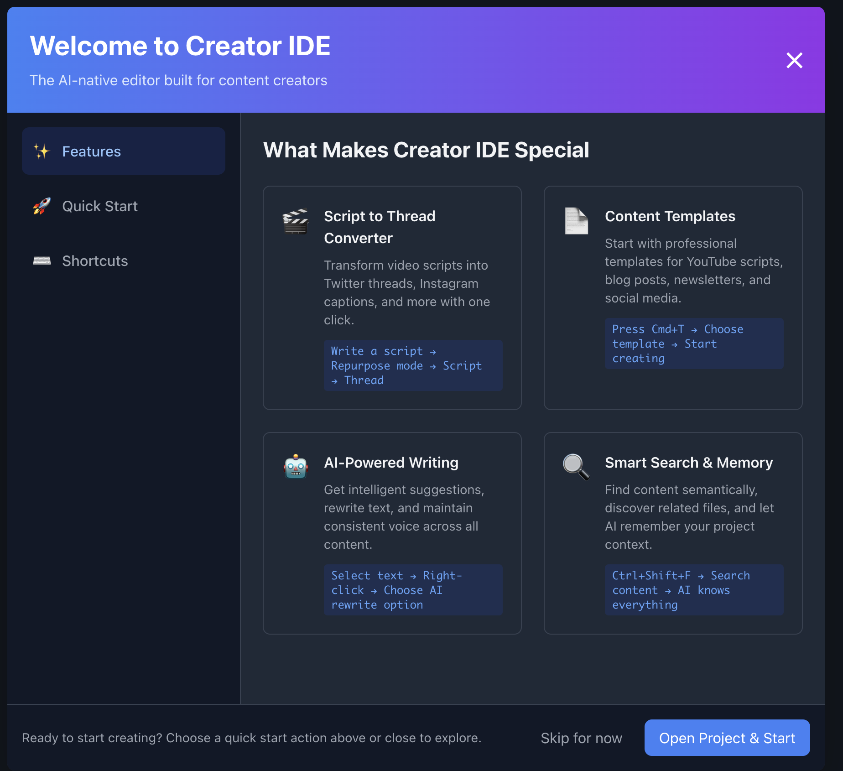Click the AI-Powered Writing heading
843x771 pixels.
tap(391, 463)
